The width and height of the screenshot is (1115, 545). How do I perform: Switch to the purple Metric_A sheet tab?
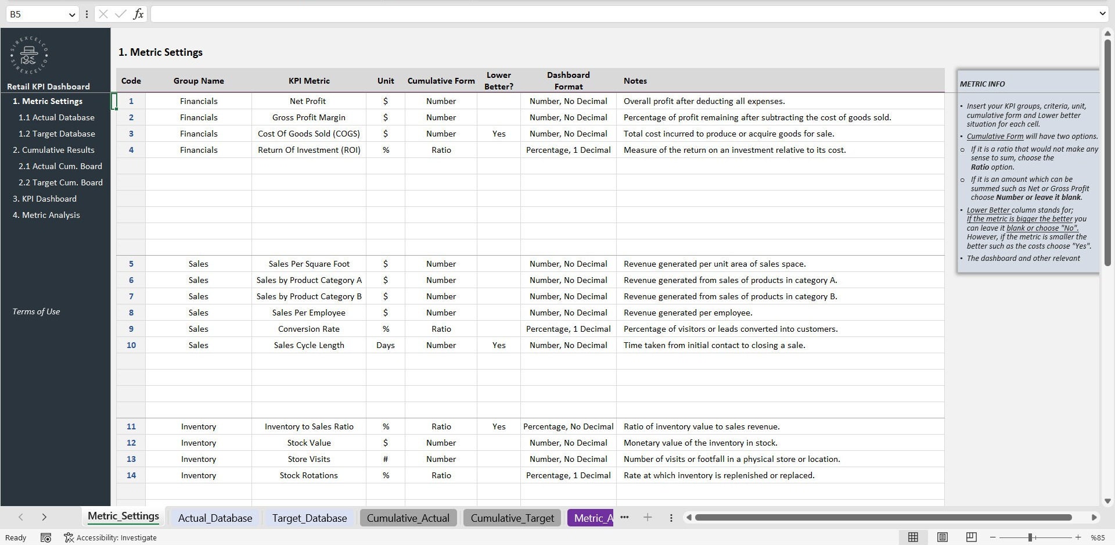[590, 518]
